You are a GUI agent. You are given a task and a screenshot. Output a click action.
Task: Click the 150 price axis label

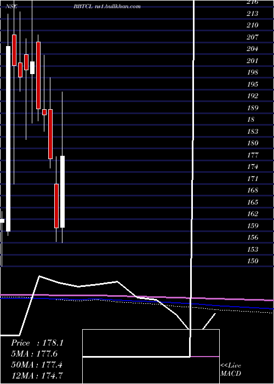(253, 261)
